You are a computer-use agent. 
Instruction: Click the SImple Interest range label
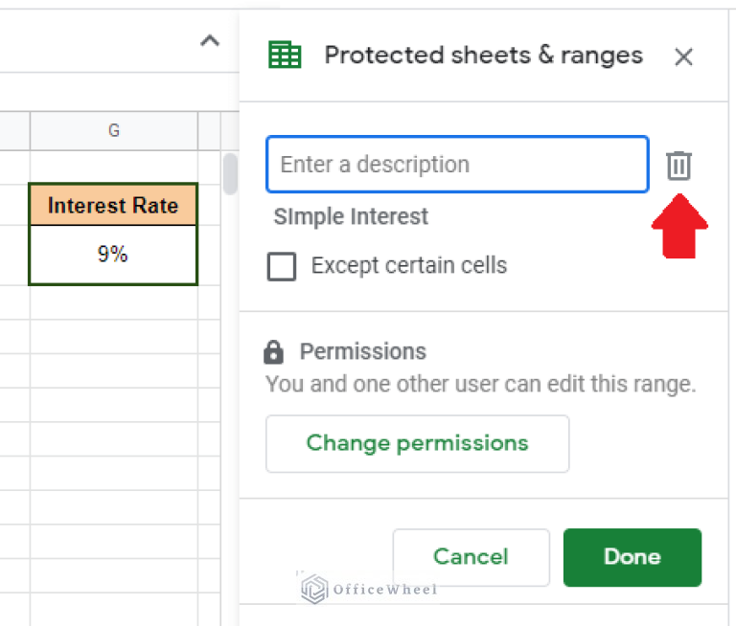click(351, 217)
